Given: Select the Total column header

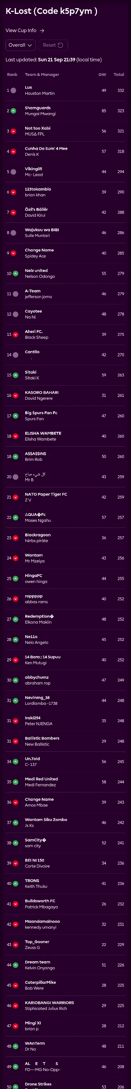Looking at the screenshot, I should coord(119,75).
